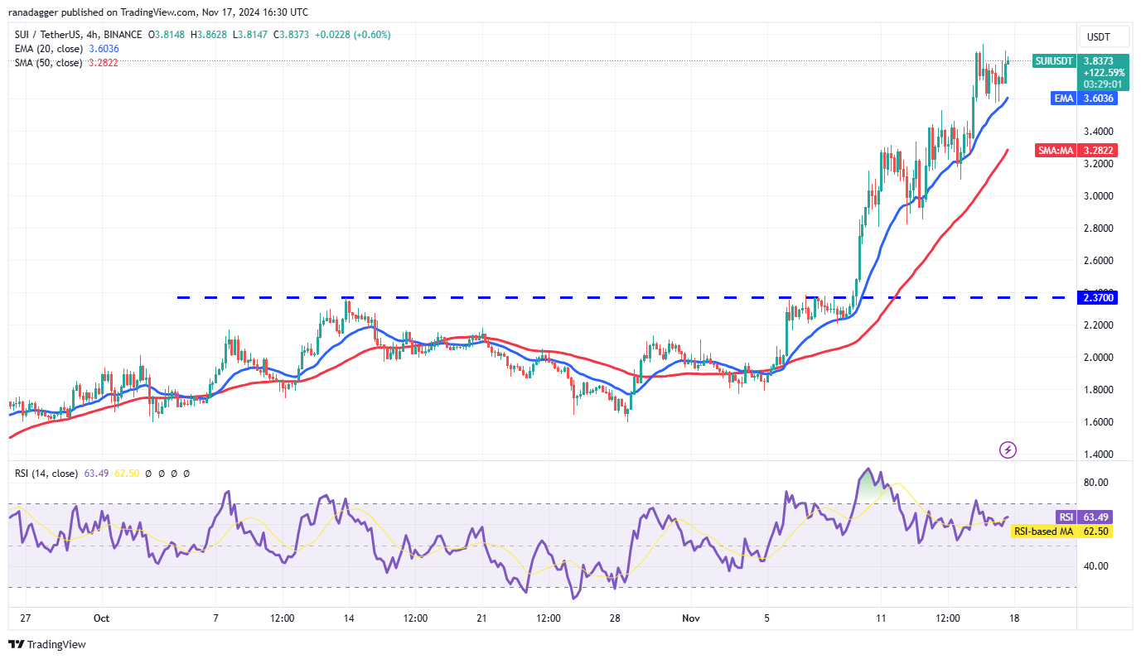Image resolution: width=1141 pixels, height=659 pixels.
Task: Click the 2.8000 price axis label
Action: pos(1100,228)
